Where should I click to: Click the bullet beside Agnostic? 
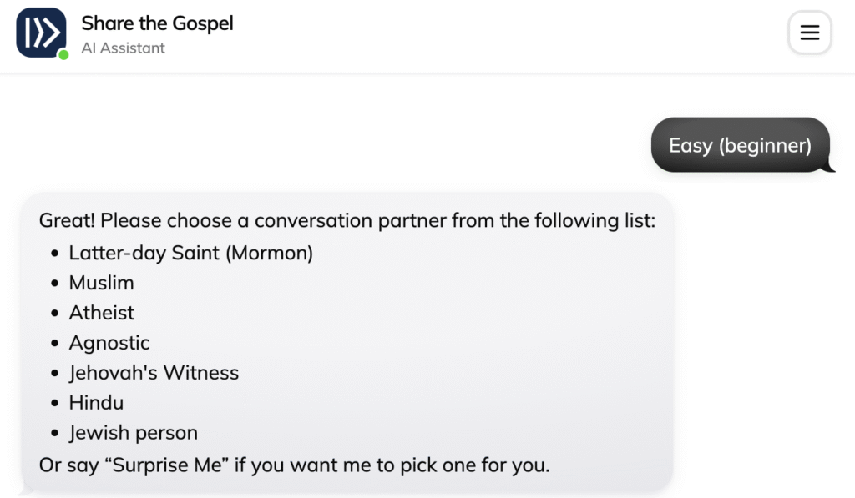pos(55,344)
